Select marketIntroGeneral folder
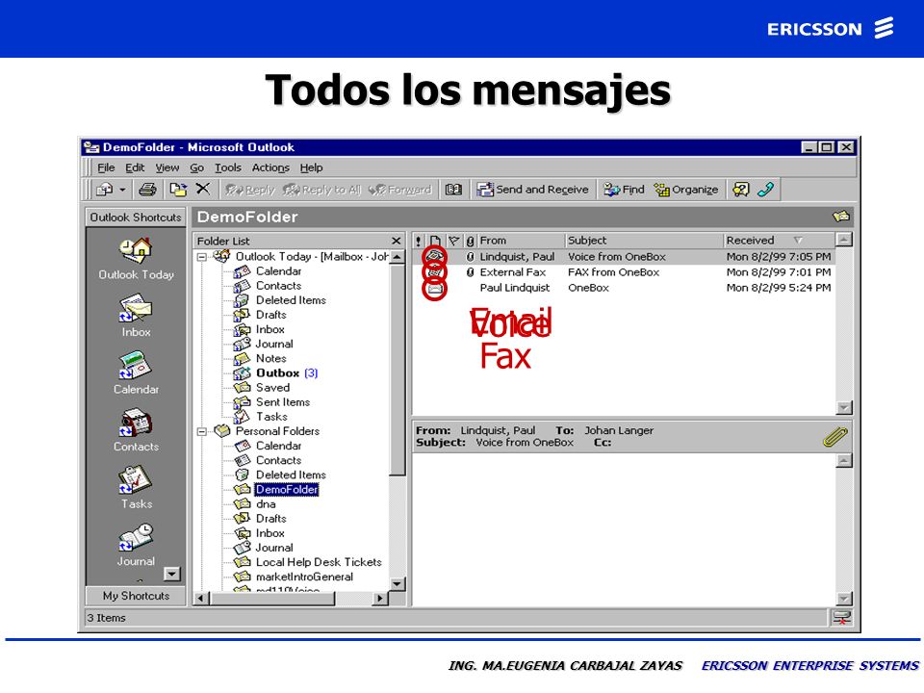This screenshot has height=693, width=924. click(x=304, y=577)
